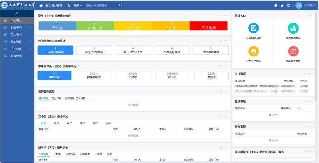Click the 全部待办事项 button
This screenshot has width=319, height=163.
click(55, 50)
